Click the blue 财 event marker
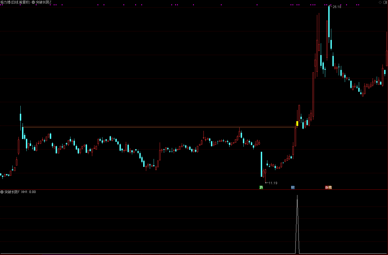Viewport: 388px width, 255px height. pos(293,188)
